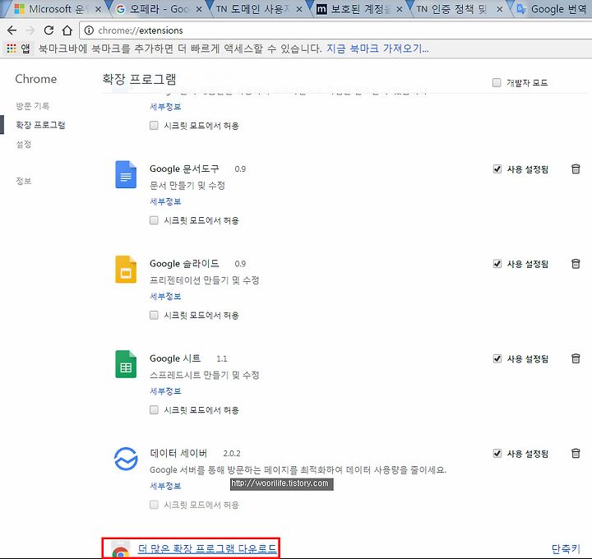Screen dimensions: 592x559
Task: Click the Google 시트 extension icon
Action: click(x=126, y=364)
